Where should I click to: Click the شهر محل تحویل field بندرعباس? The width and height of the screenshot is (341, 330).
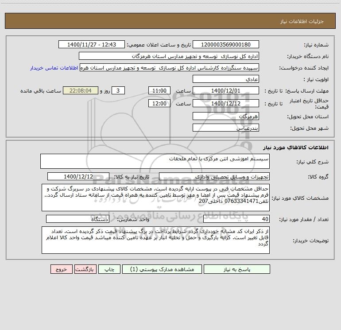(x=226, y=128)
